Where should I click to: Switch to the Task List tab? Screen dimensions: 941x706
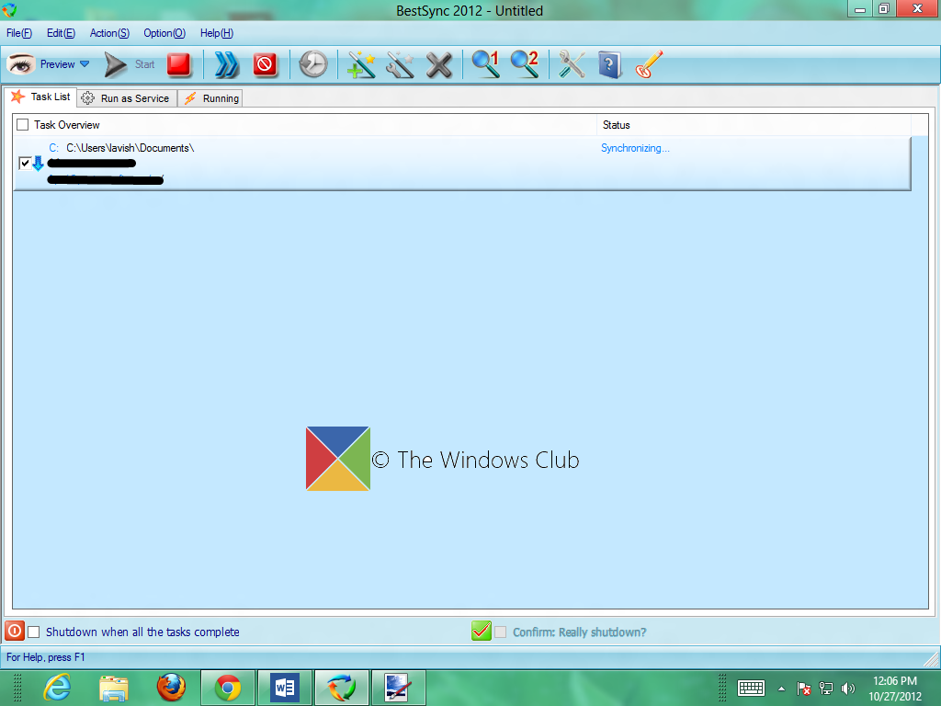coord(40,97)
